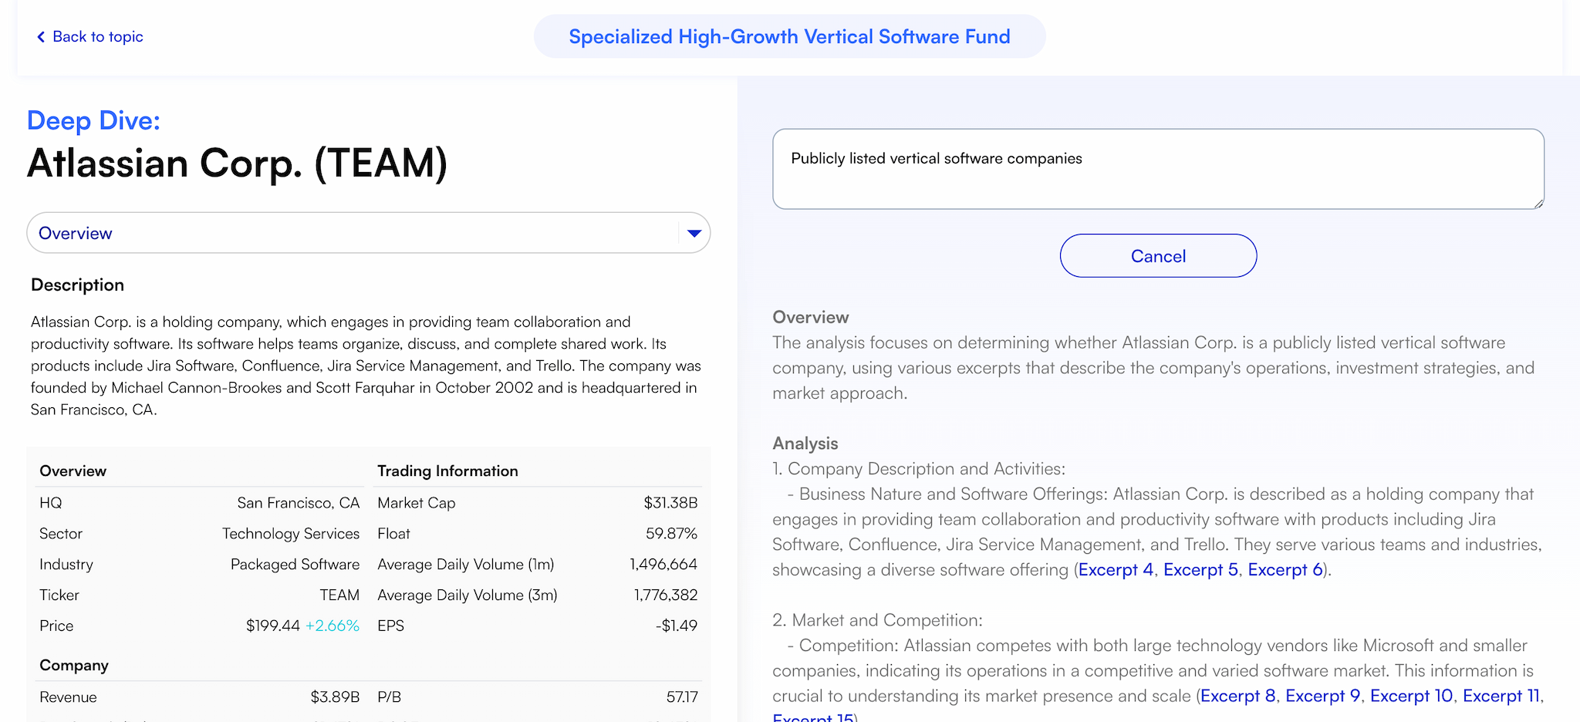This screenshot has width=1580, height=722.
Task: Open the Excerpt 5 citation link
Action: 1200,570
